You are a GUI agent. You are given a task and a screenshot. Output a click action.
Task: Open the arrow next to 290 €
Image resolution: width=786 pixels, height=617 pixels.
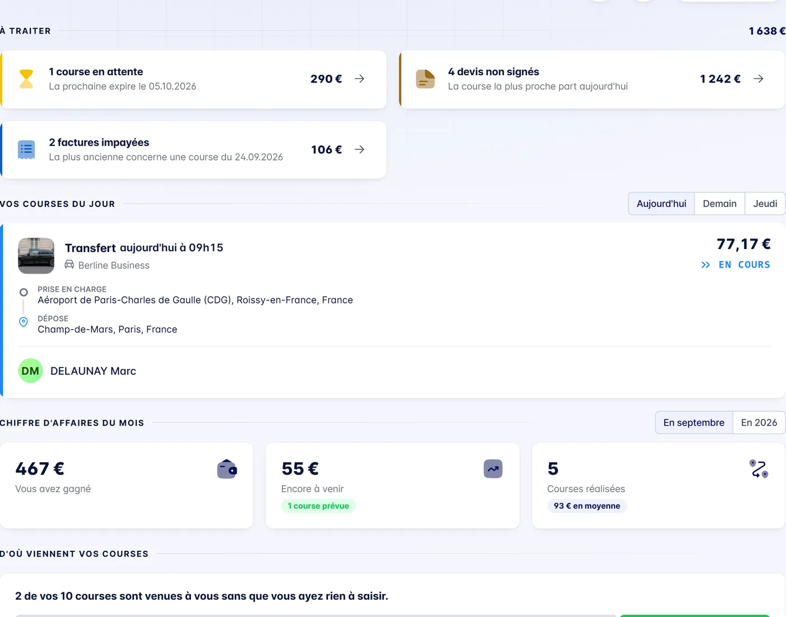click(x=359, y=79)
